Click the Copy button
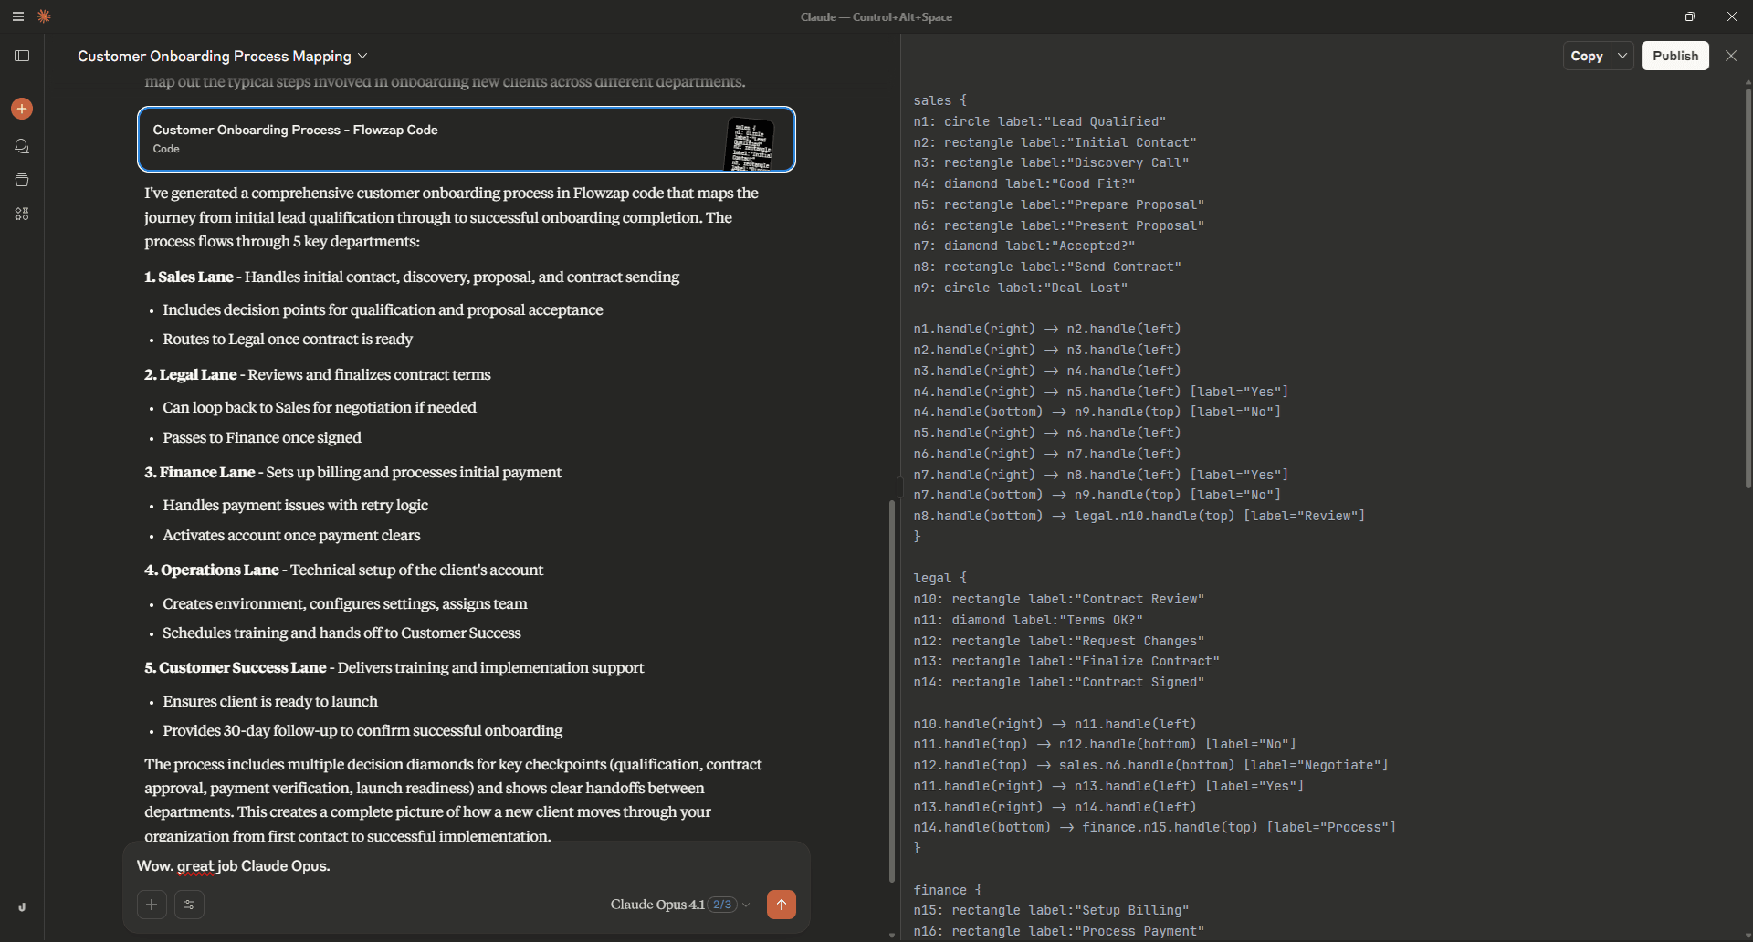This screenshot has width=1753, height=942. point(1586,56)
